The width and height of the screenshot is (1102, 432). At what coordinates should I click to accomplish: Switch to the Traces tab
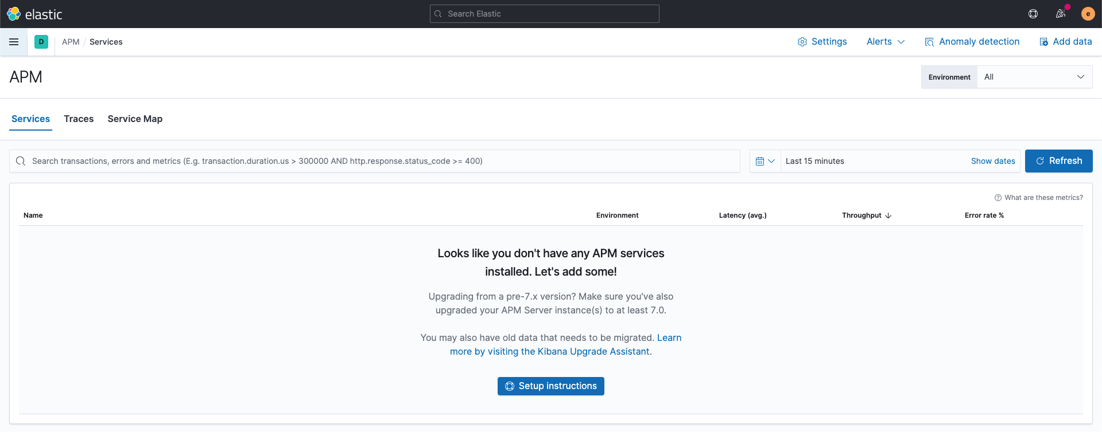(79, 119)
